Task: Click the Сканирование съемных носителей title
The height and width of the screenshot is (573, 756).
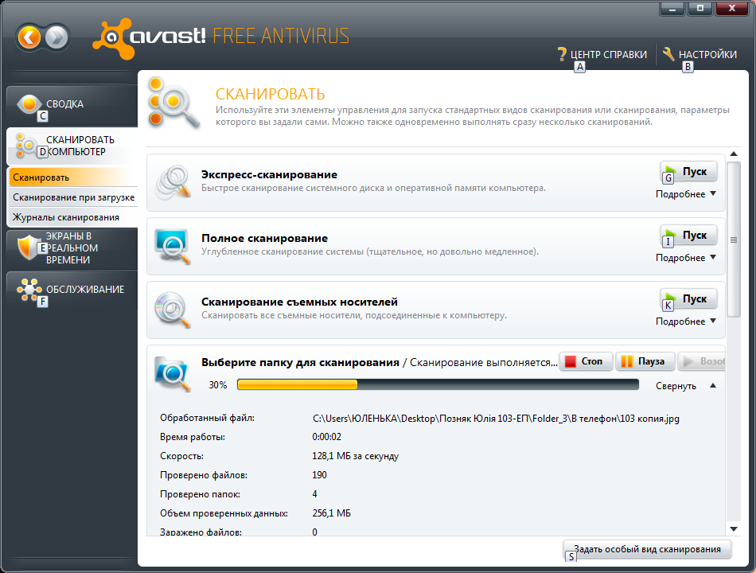Action: (299, 302)
